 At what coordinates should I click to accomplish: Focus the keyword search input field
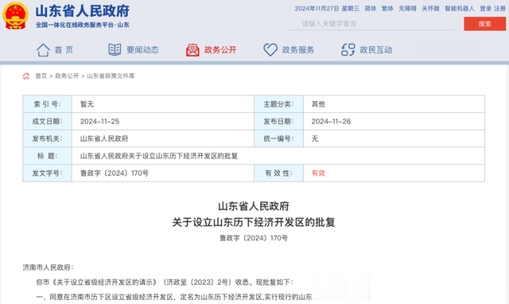coord(371,24)
